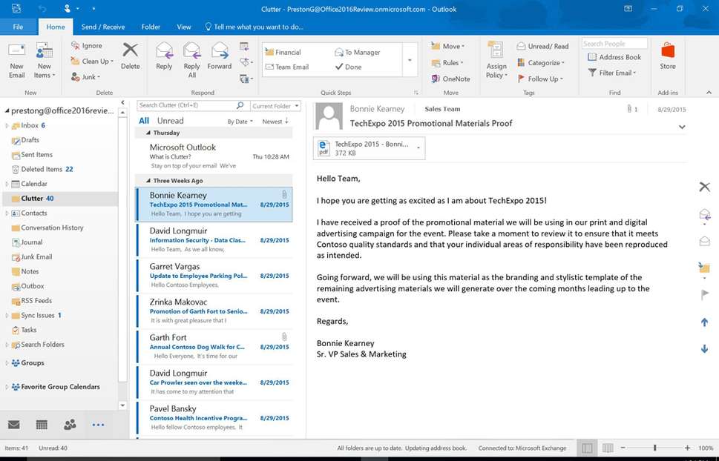This screenshot has height=461, width=719.
Task: Open the Folder tab
Action: (151, 27)
